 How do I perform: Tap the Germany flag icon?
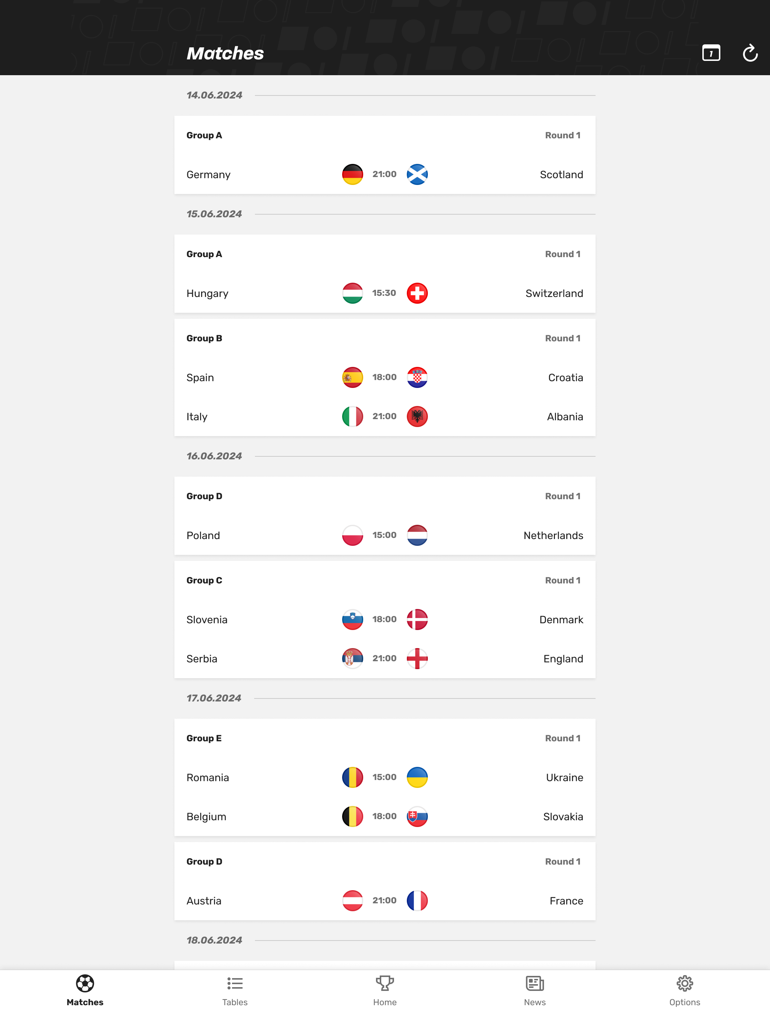click(353, 174)
